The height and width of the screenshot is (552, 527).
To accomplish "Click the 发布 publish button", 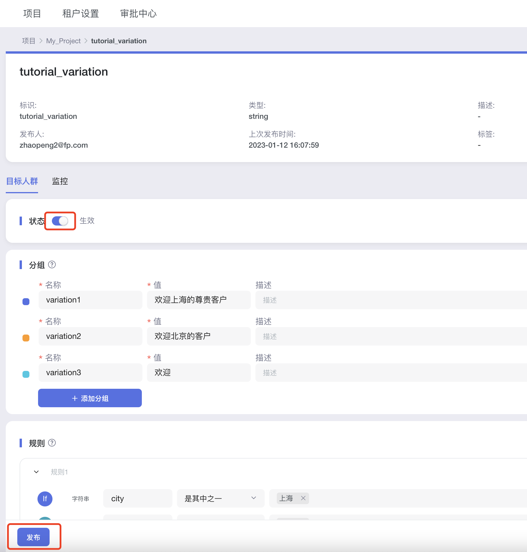I will [33, 537].
